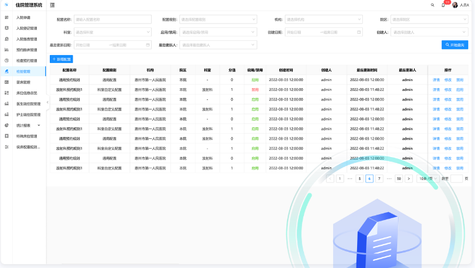Click the 分值 column header
This screenshot has height=268, width=475.
[232, 70]
